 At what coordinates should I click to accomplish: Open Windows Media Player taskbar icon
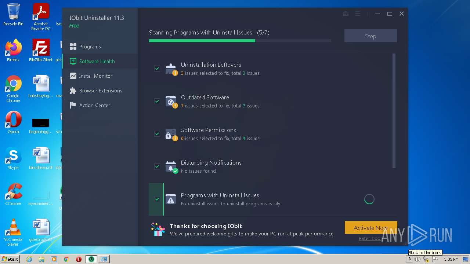tap(54, 259)
